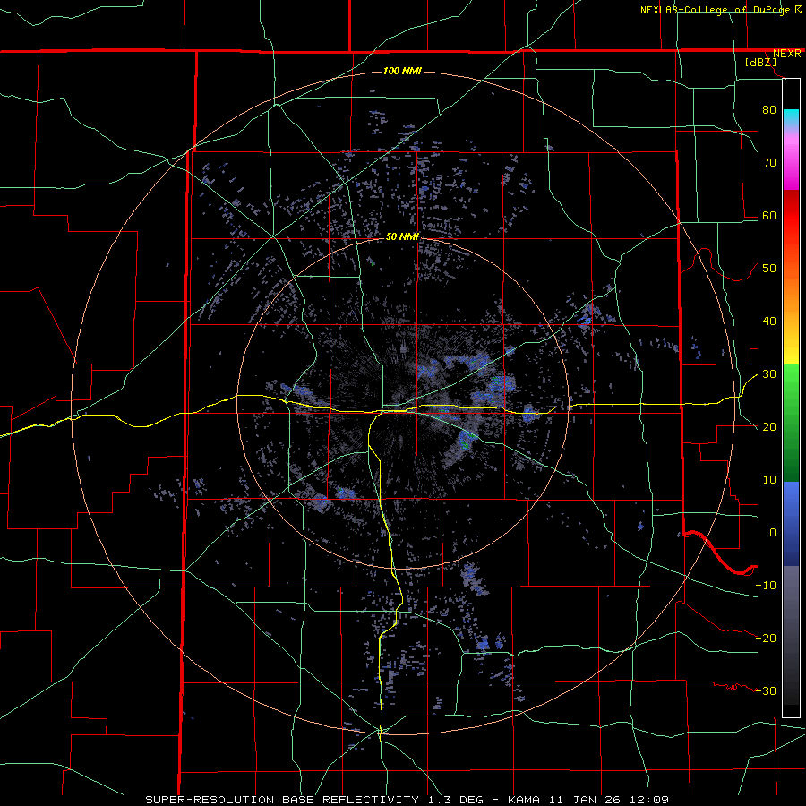Click the 50 NMI range ring label
Screen dimensions: 806x806
tap(402, 237)
